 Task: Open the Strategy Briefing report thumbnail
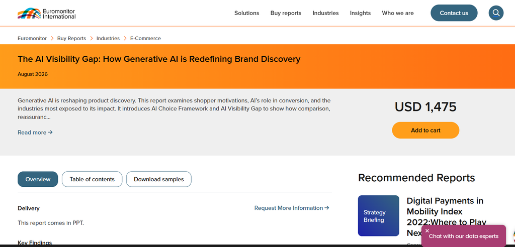pyautogui.click(x=378, y=216)
